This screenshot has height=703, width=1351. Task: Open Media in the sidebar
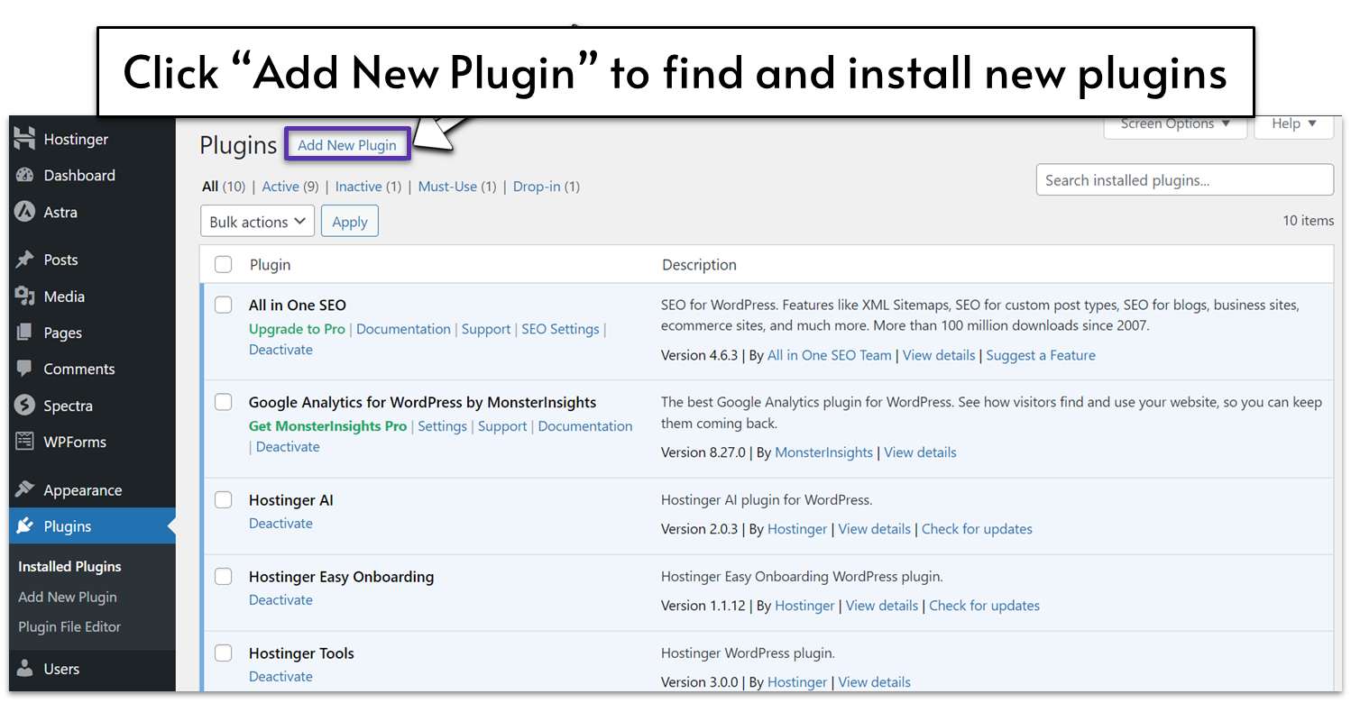pos(64,297)
